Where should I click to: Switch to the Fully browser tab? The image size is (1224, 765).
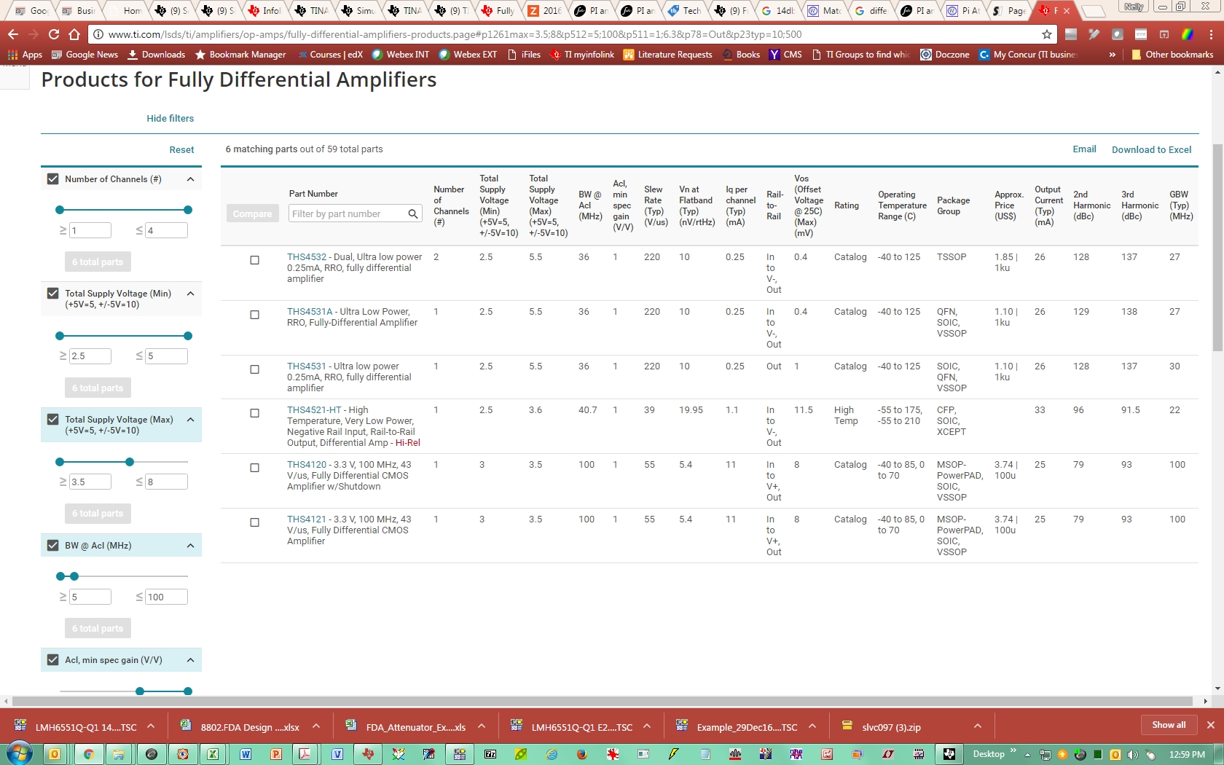pyautogui.click(x=499, y=10)
